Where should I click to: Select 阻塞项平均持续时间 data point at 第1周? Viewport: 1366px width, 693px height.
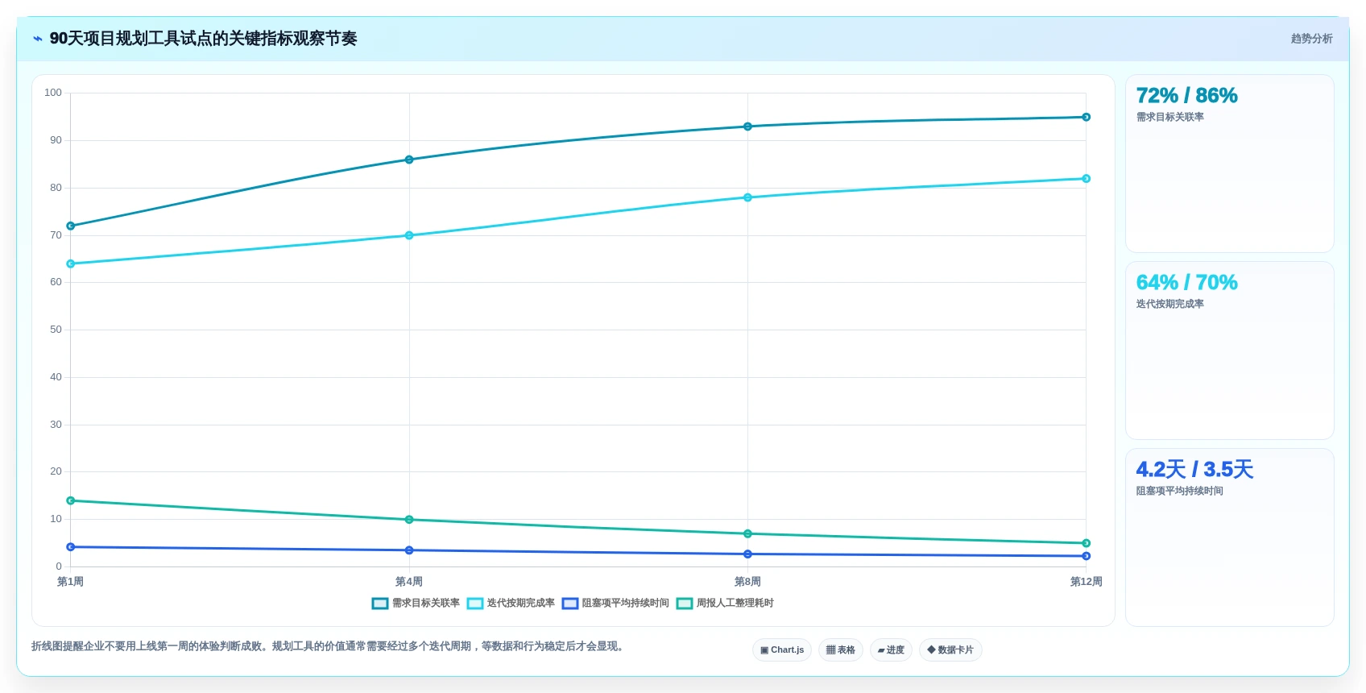click(71, 547)
